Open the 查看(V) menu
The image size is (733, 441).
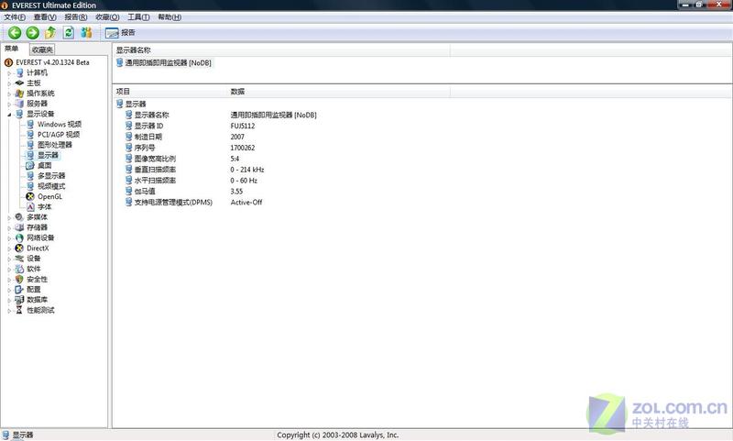(x=45, y=17)
